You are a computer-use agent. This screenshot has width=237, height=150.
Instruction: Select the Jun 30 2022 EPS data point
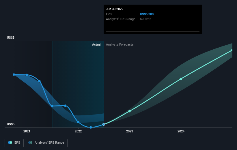point(104,125)
